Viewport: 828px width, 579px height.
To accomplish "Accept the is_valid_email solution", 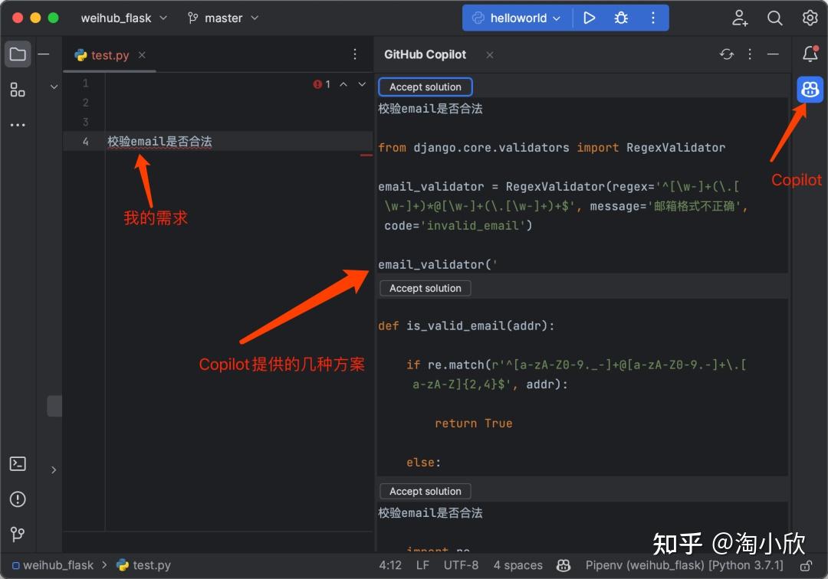I will [x=425, y=289].
